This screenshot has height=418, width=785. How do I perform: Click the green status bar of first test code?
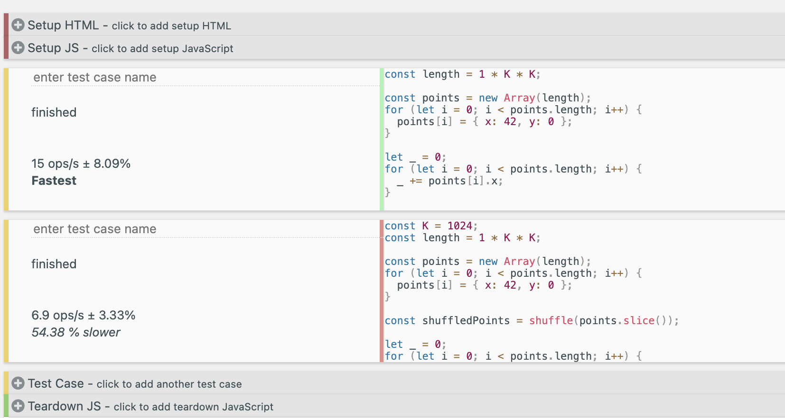coord(382,139)
